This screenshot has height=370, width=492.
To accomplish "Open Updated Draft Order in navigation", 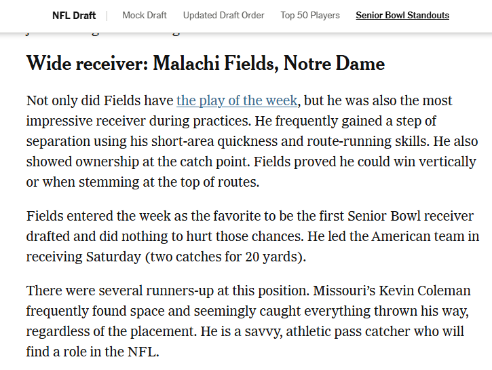I will (223, 15).
